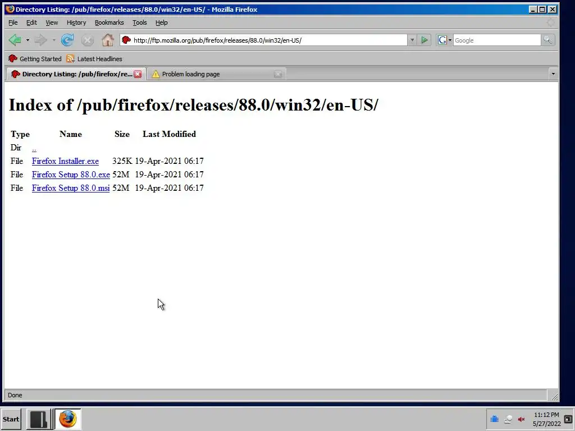Close the Directory Listing tab
The image size is (575, 431).
138,74
